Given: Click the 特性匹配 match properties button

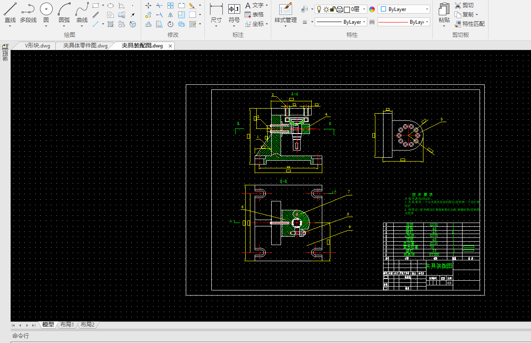Looking at the screenshot, I should pyautogui.click(x=469, y=24).
